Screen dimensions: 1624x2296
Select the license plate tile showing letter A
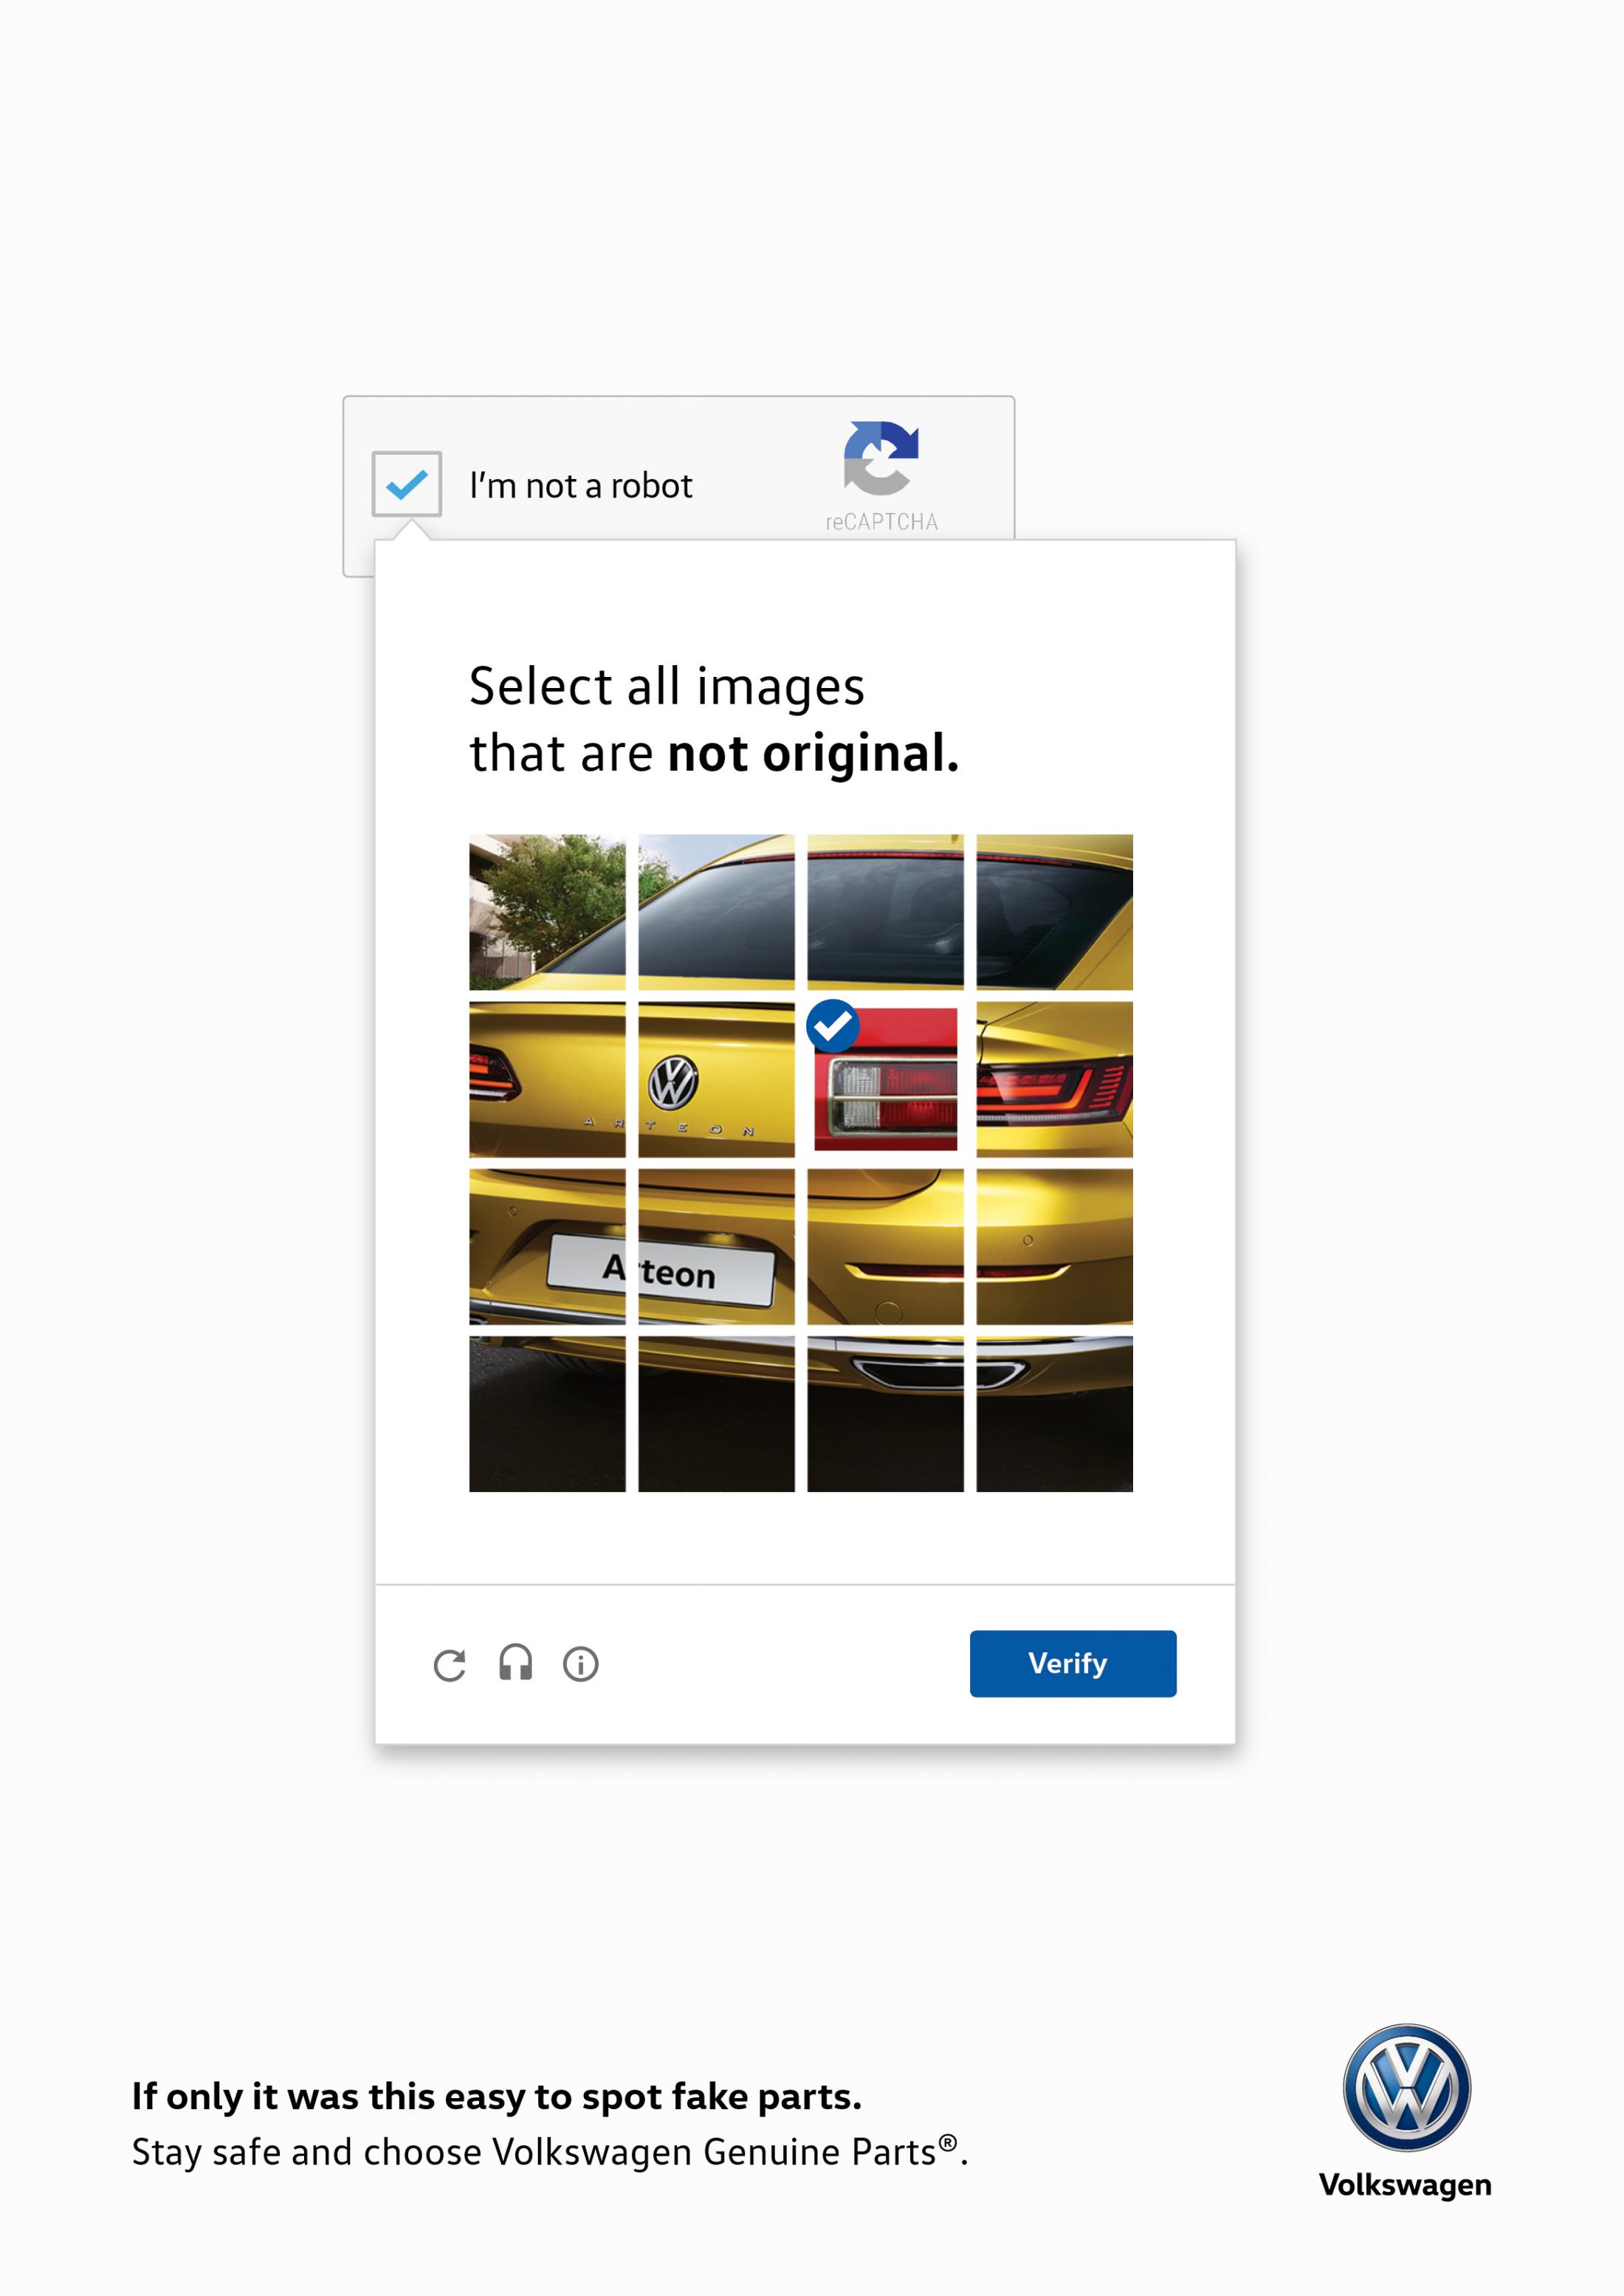point(547,1246)
